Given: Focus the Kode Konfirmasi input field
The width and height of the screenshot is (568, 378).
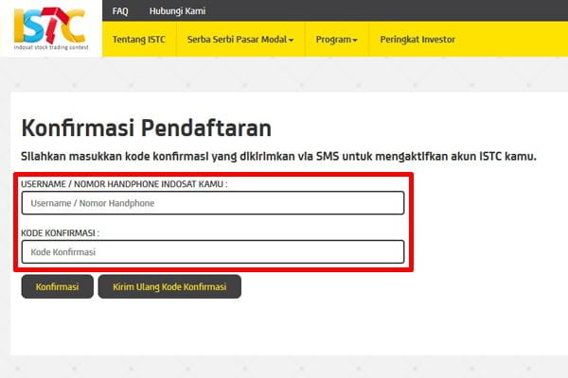Looking at the screenshot, I should (213, 251).
